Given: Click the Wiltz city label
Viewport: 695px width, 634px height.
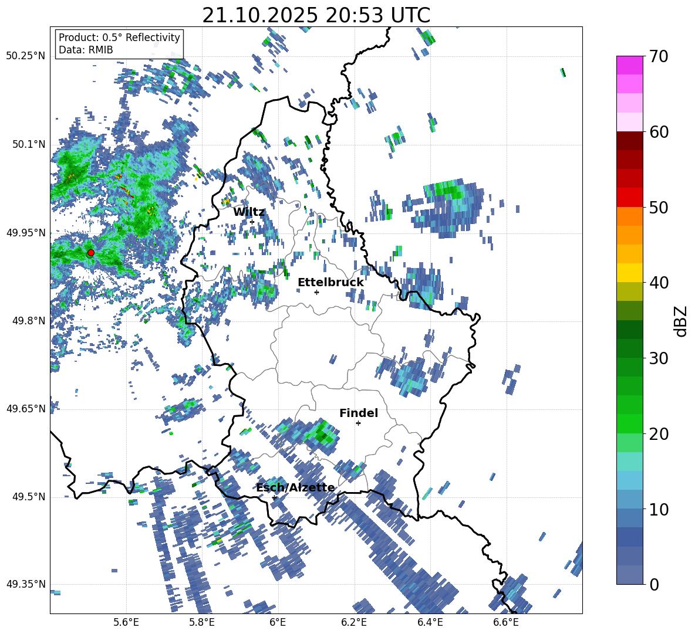Looking at the screenshot, I should pos(249,212).
